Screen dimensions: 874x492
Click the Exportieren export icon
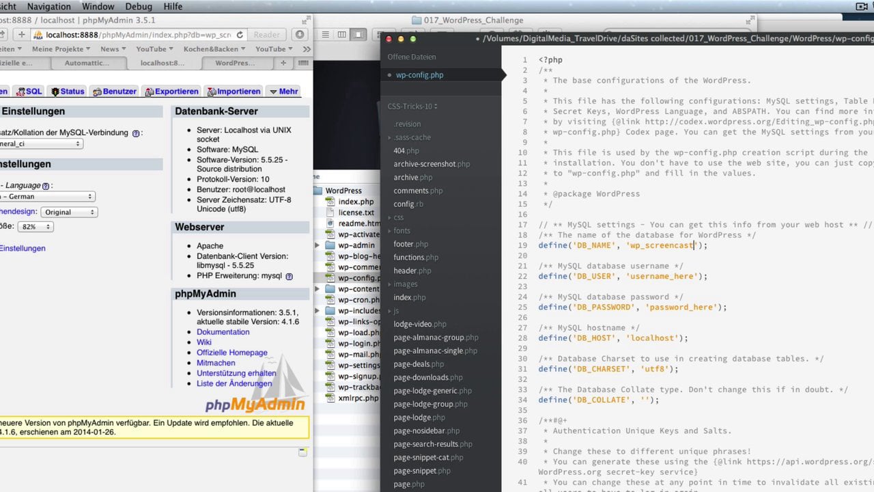click(x=149, y=92)
